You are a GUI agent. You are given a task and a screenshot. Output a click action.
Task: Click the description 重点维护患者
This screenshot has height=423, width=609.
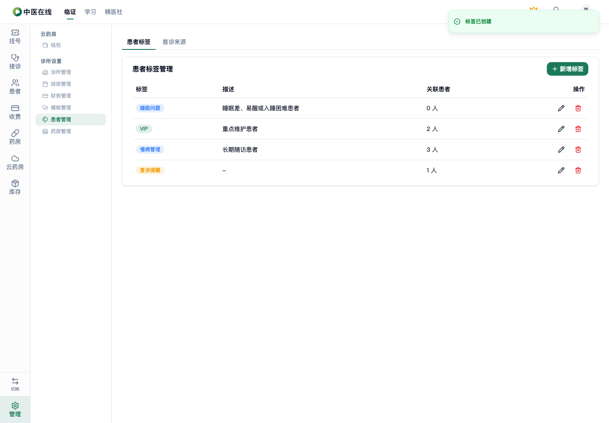point(240,129)
